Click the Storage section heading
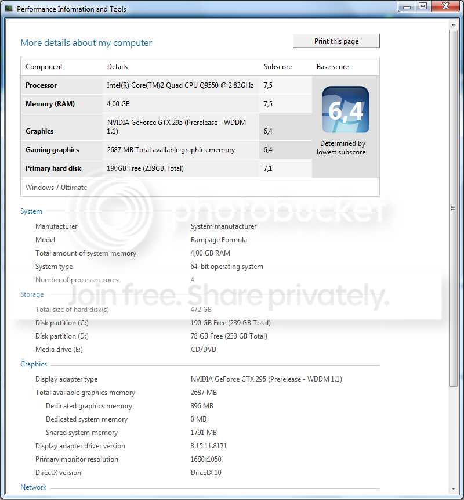This screenshot has height=500, width=464. click(x=32, y=294)
